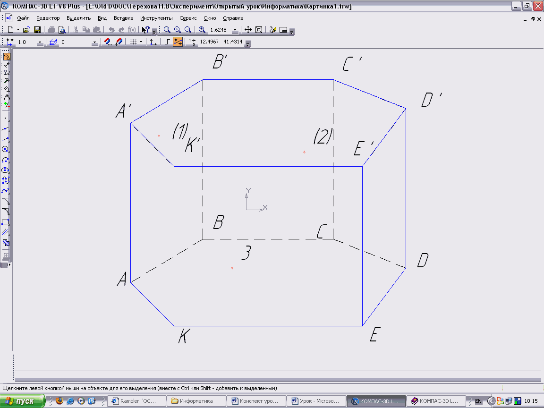Select the Circle drawing tool
This screenshot has height=408, width=544.
tap(6, 149)
